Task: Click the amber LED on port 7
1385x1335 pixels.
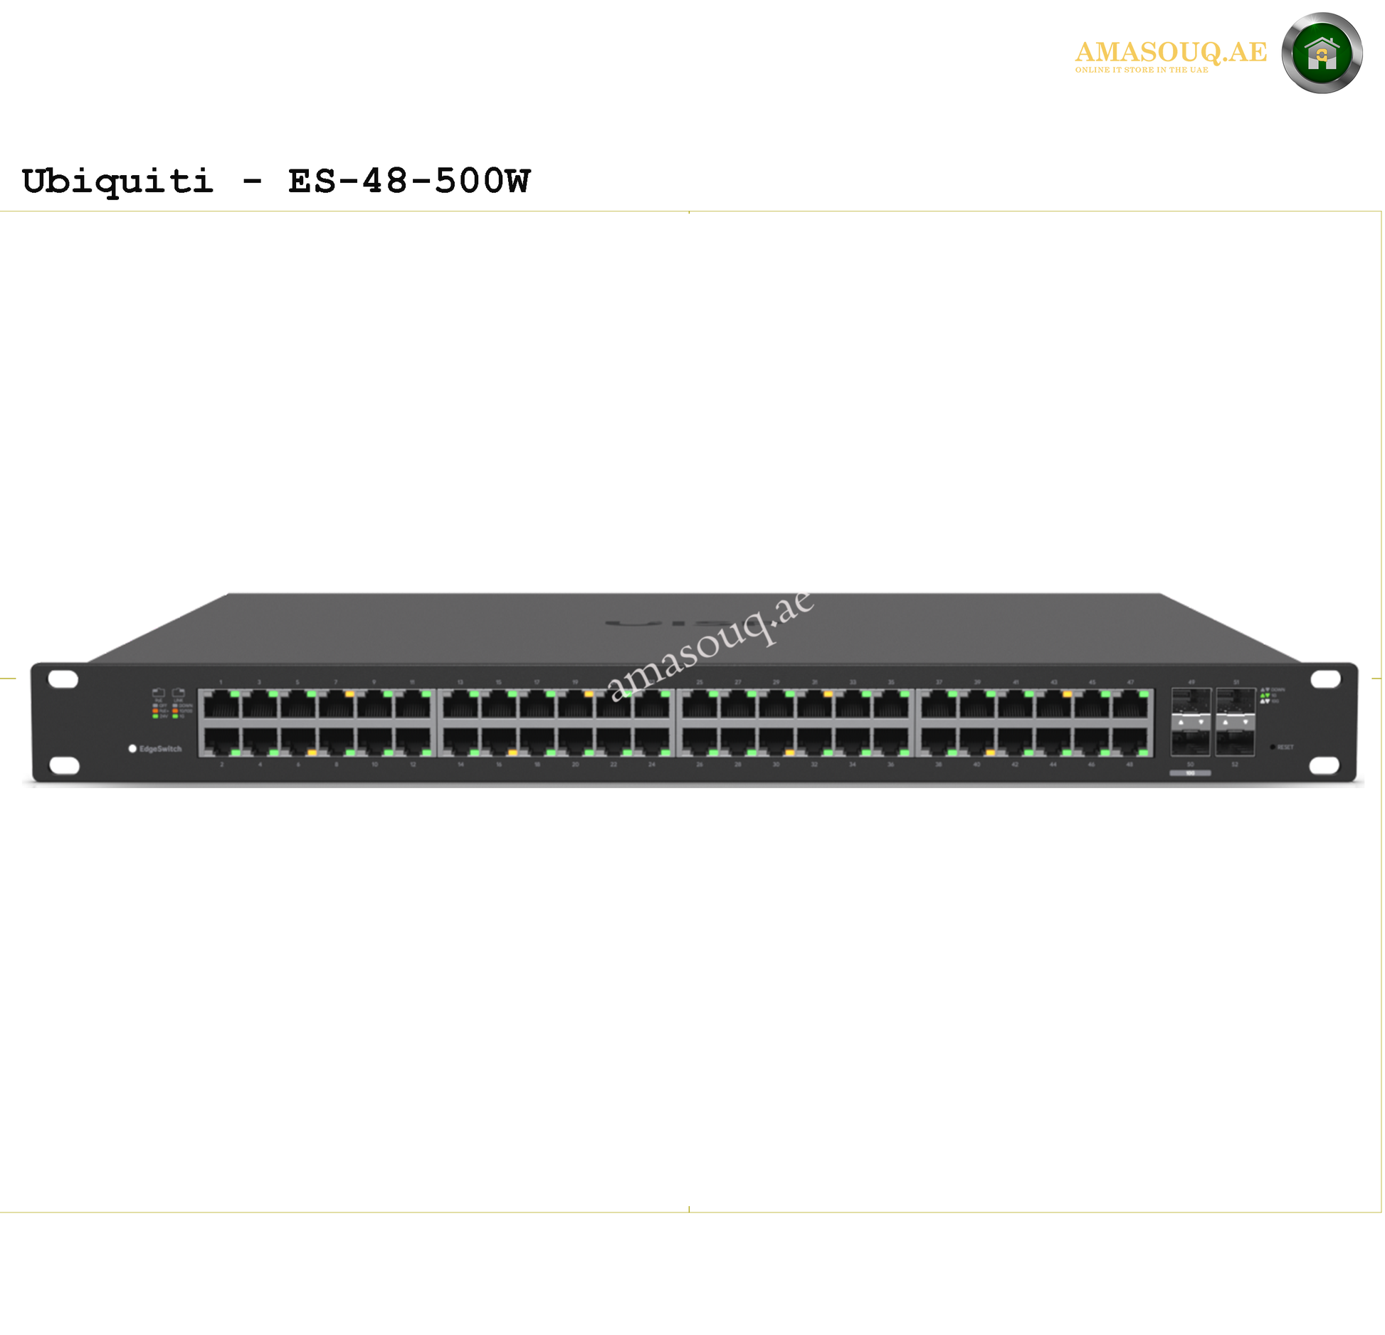Action: [349, 693]
